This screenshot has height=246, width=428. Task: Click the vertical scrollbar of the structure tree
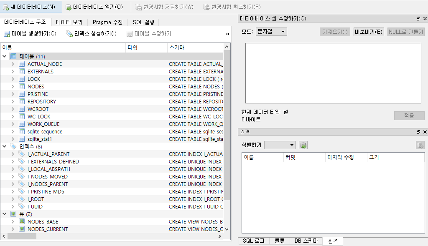coord(227,126)
